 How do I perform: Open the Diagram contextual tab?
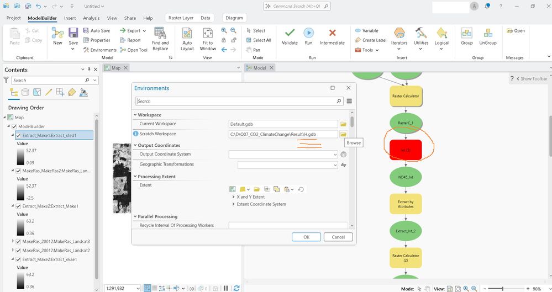(x=234, y=18)
